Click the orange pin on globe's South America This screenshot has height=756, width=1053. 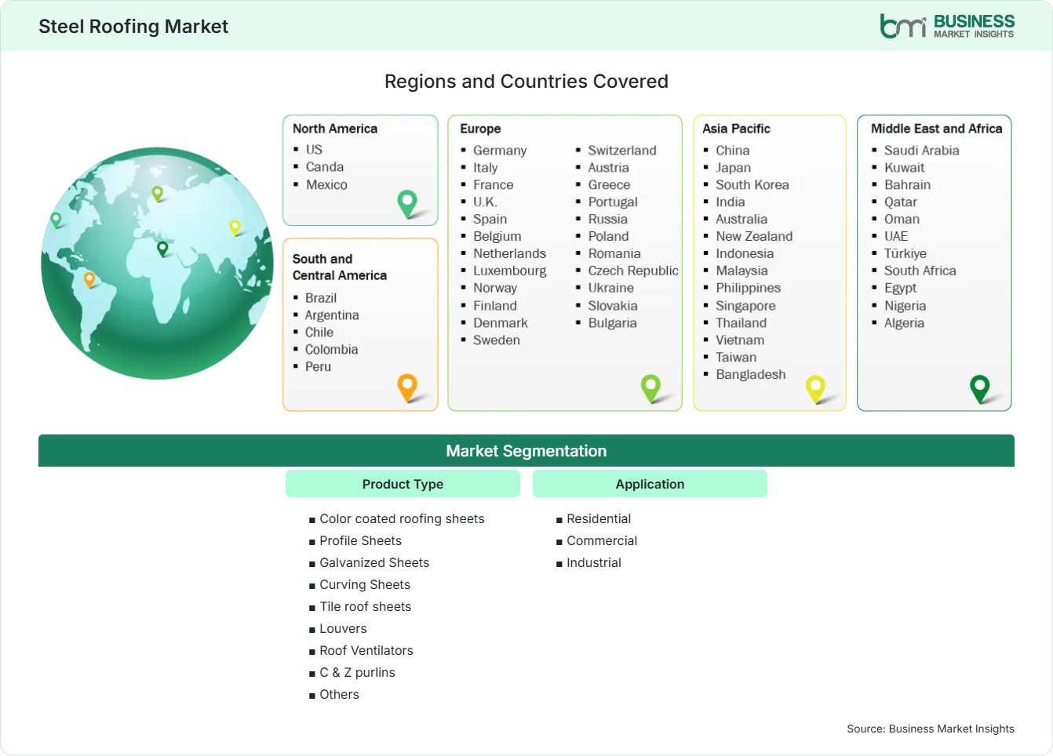[x=89, y=279]
